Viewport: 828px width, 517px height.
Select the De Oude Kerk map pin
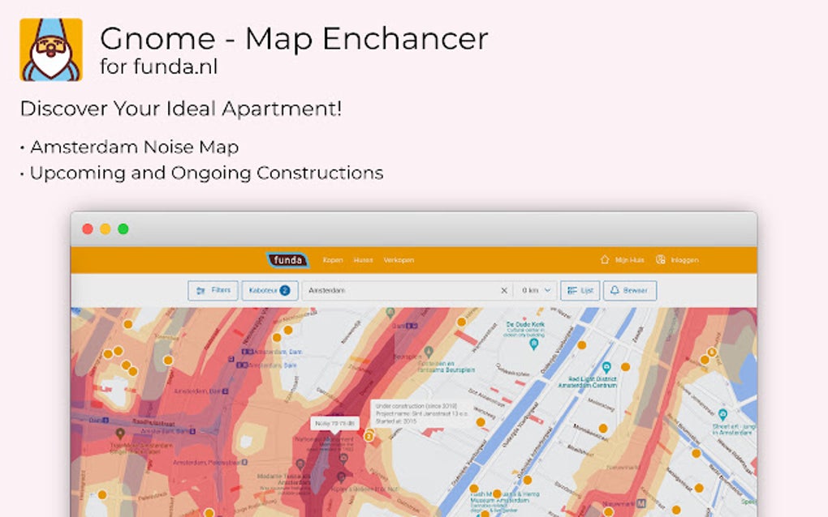pos(534,344)
